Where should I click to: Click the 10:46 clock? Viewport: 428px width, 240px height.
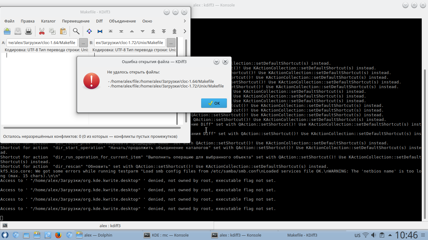coord(406,235)
